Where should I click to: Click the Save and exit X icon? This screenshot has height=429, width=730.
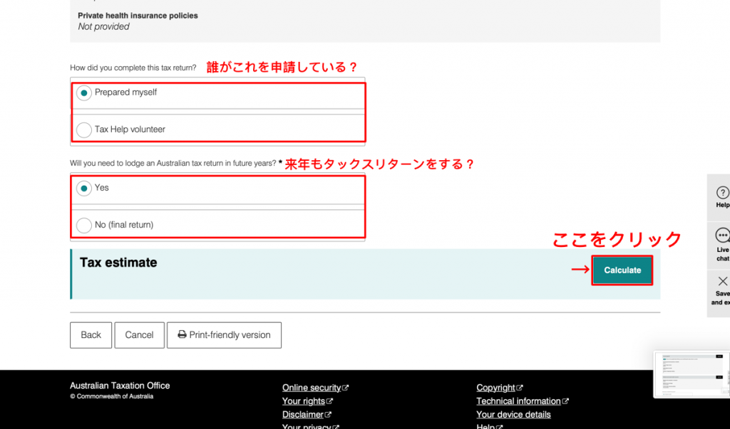[x=722, y=281]
